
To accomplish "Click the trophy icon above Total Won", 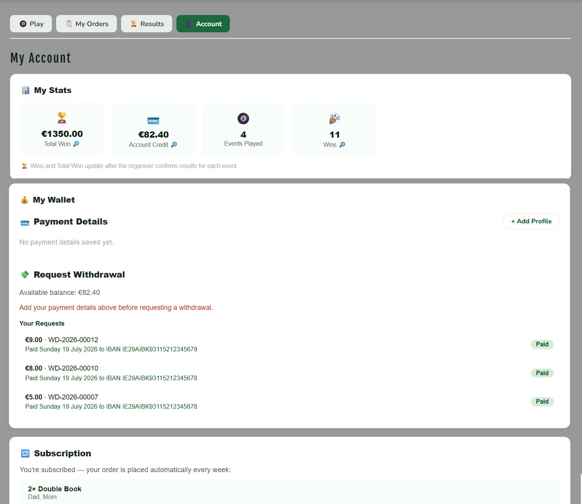I will pyautogui.click(x=62, y=117).
